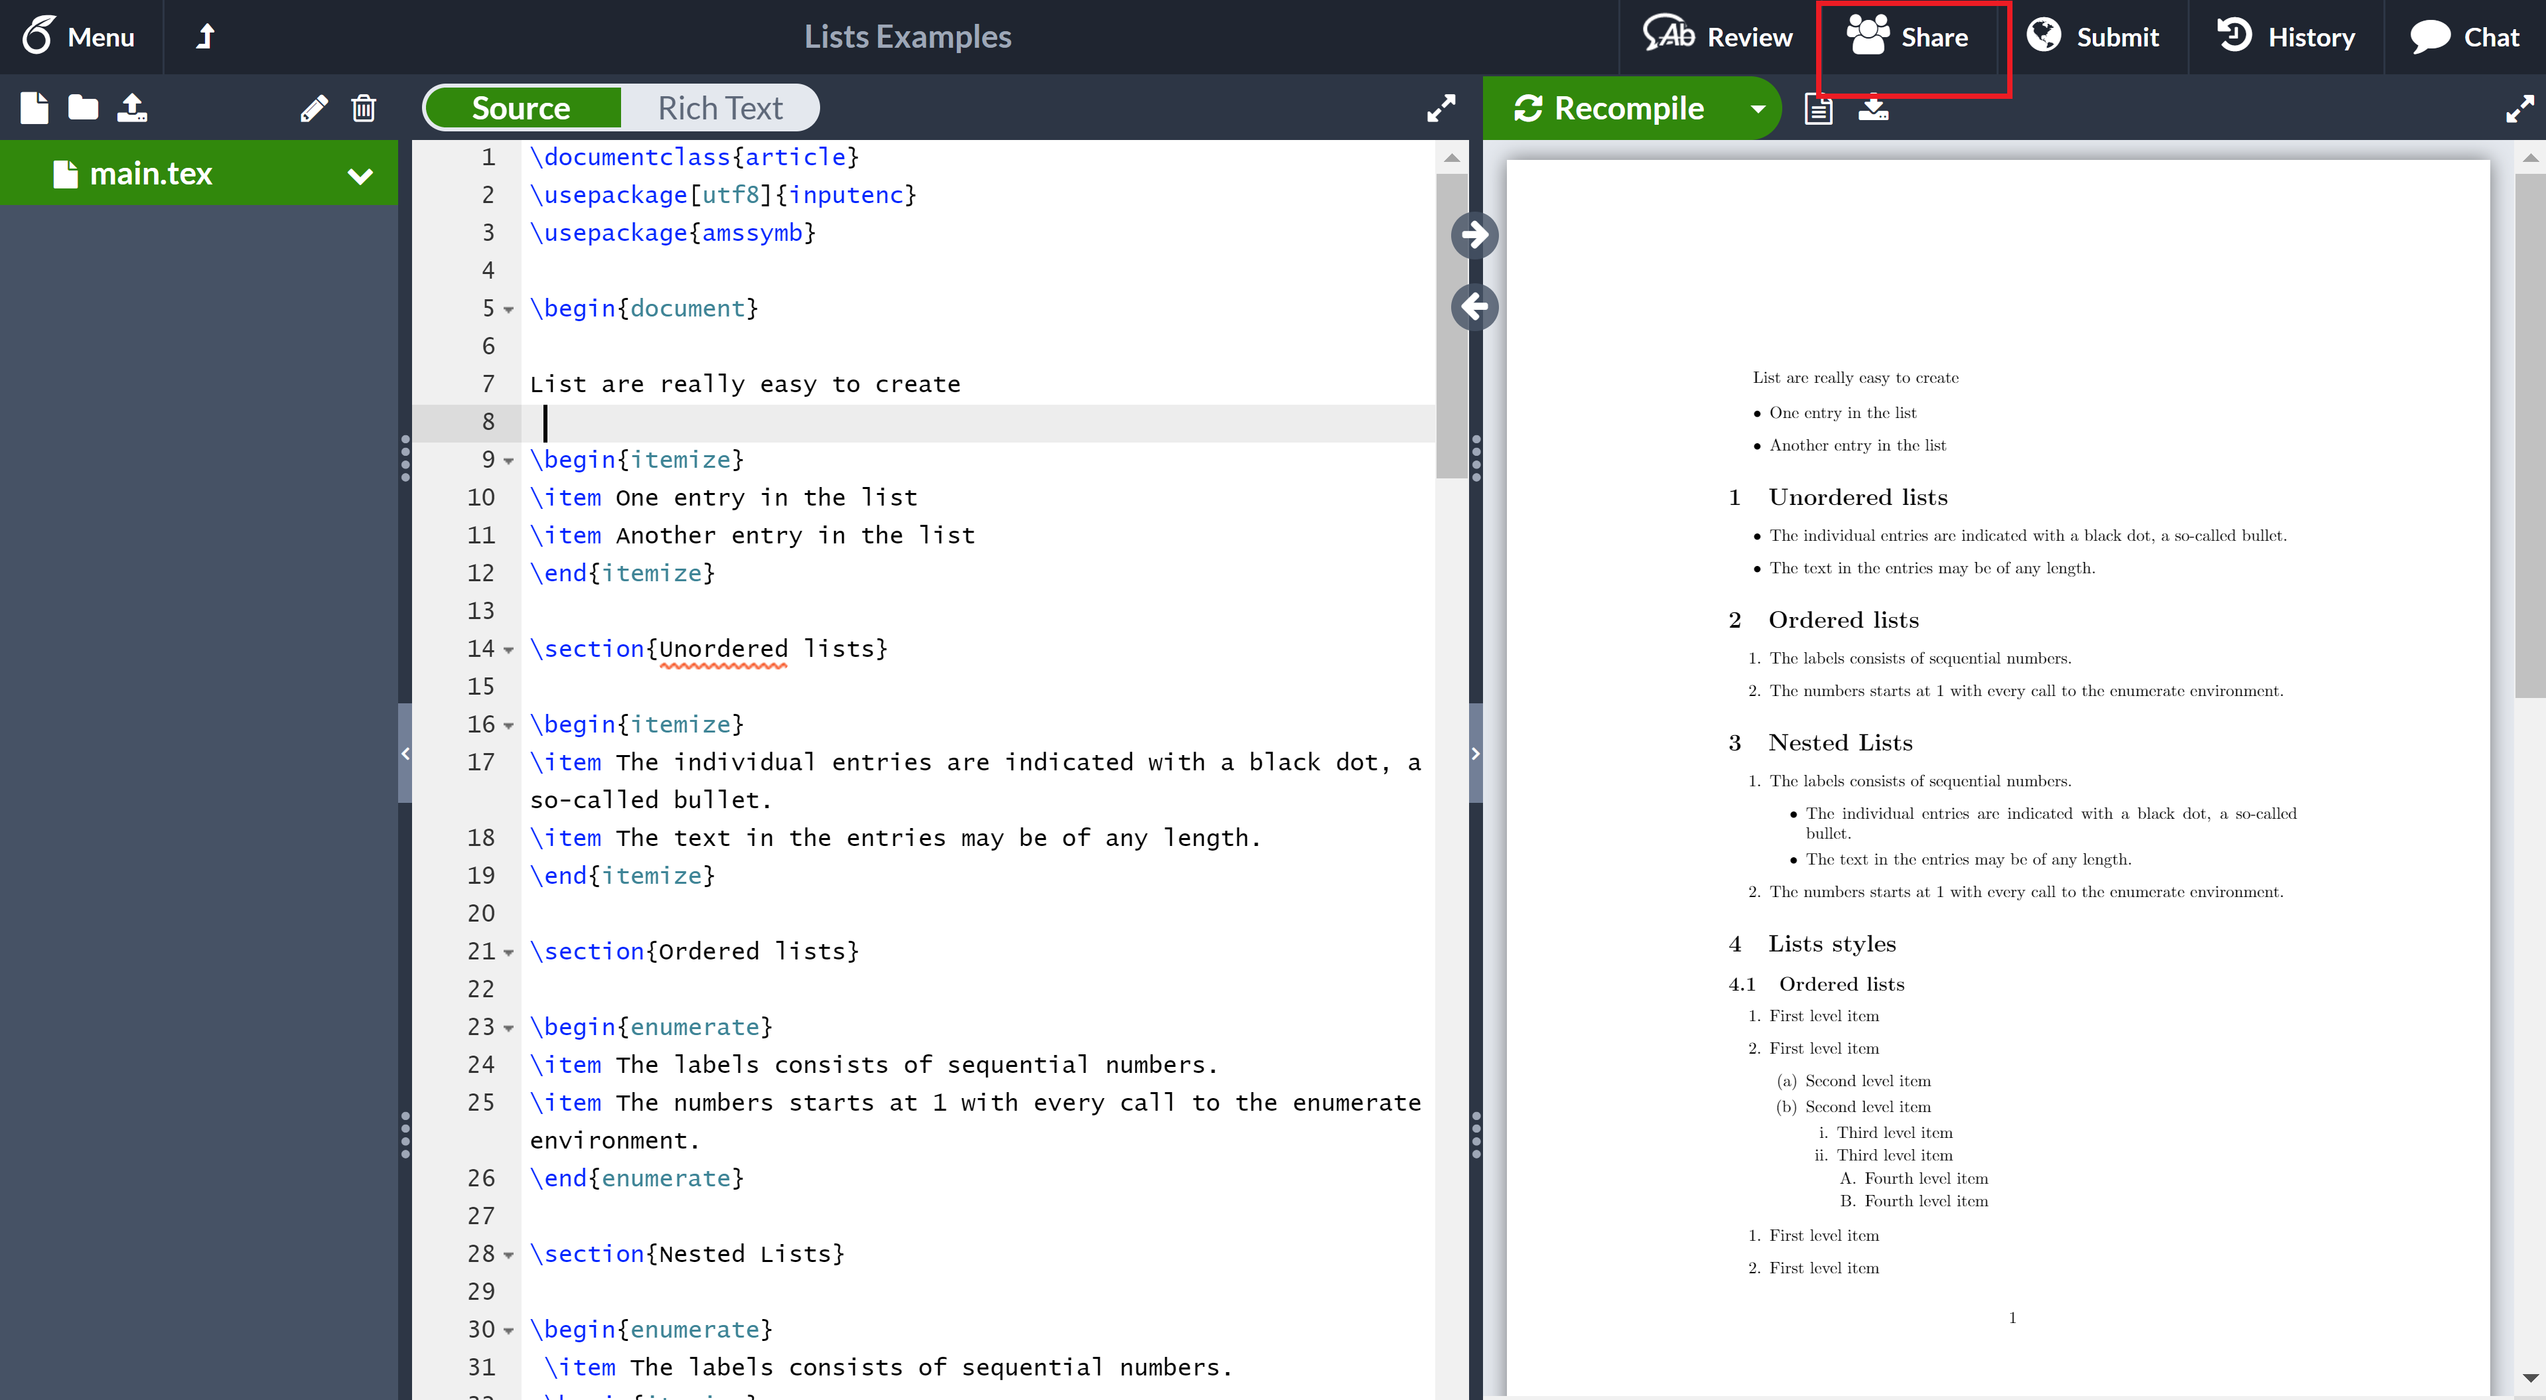This screenshot has height=1400, width=2546.
Task: Click the collapse left panel arrow
Action: [405, 754]
